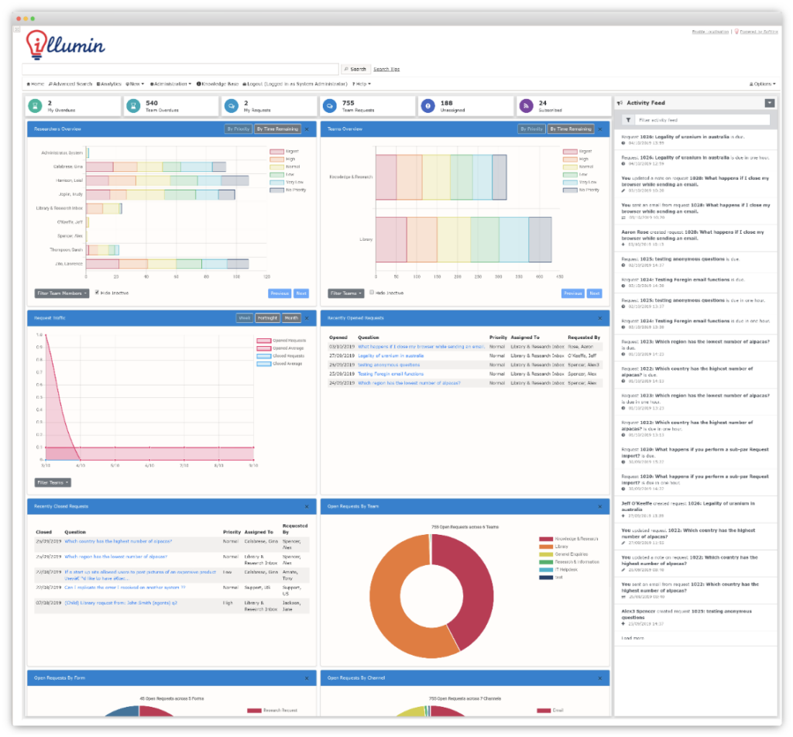Close the Researchers Overview panel

[x=307, y=129]
